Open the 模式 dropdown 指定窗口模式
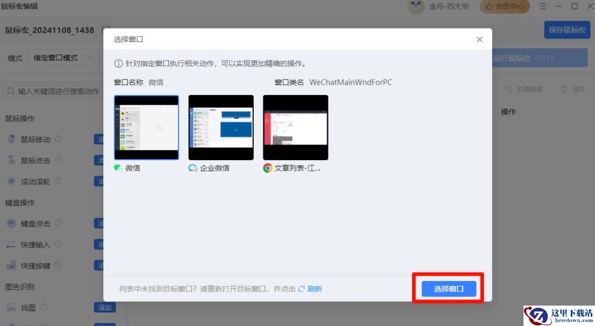 [63, 58]
